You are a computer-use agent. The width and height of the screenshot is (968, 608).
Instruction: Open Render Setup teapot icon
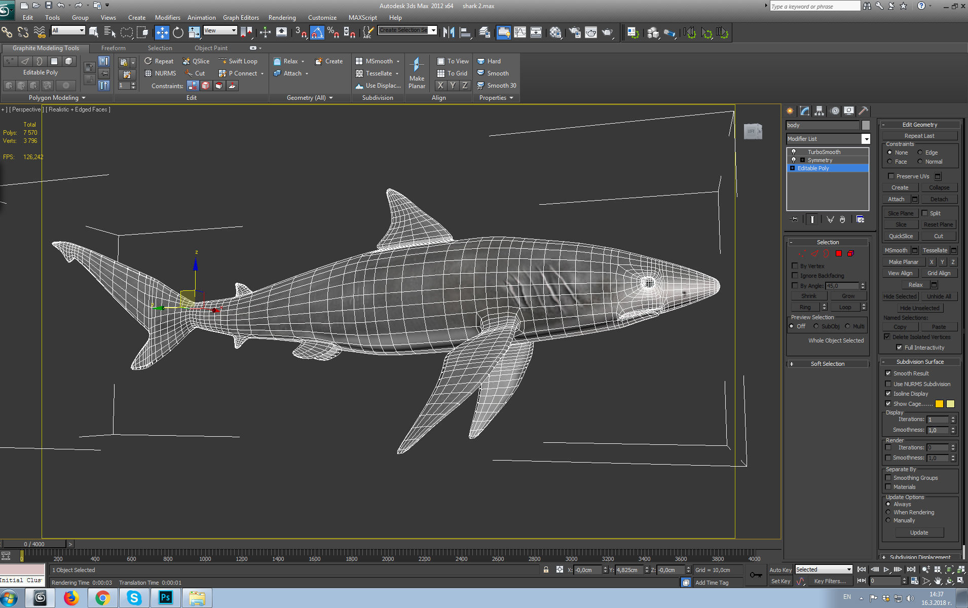pyautogui.click(x=575, y=32)
